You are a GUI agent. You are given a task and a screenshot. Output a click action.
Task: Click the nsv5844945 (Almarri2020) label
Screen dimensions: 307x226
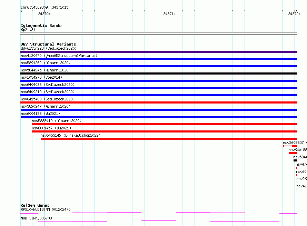pos(46,70)
